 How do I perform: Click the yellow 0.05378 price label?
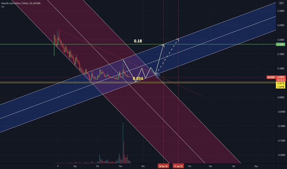(x=281, y=84)
